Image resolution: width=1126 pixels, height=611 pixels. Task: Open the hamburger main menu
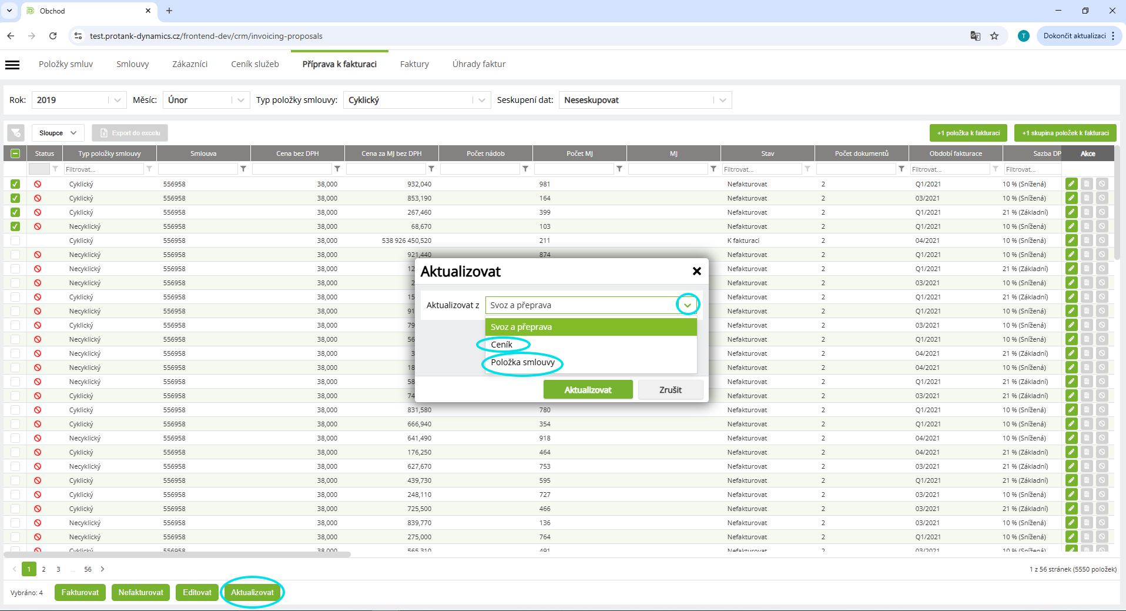12,65
